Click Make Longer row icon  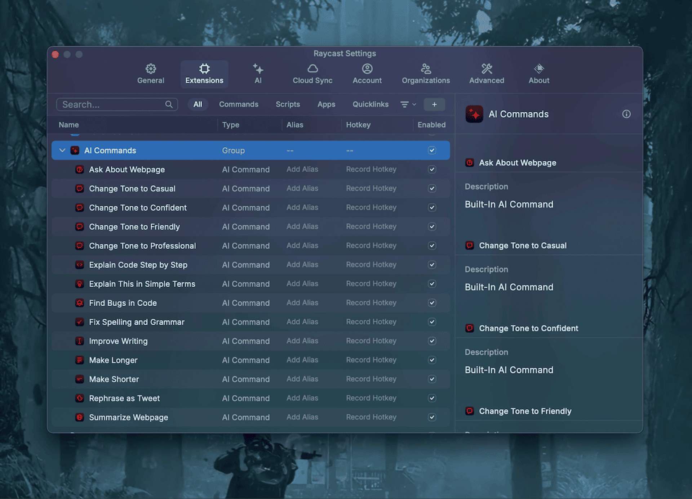[x=80, y=360]
